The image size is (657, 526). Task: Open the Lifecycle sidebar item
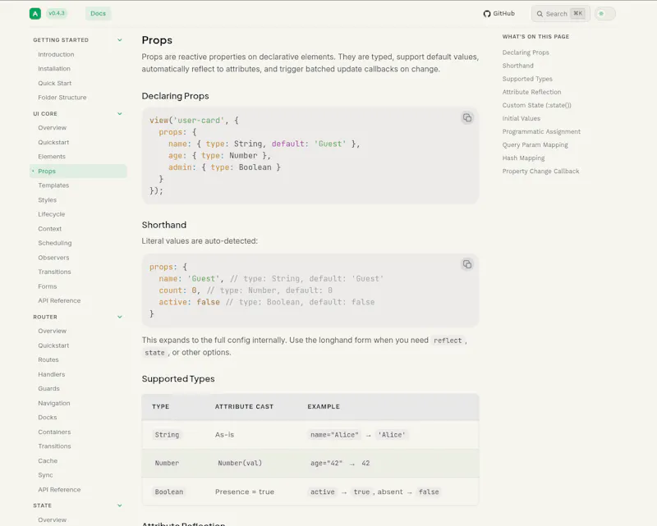(52, 214)
